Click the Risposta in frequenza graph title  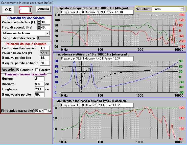93,8
